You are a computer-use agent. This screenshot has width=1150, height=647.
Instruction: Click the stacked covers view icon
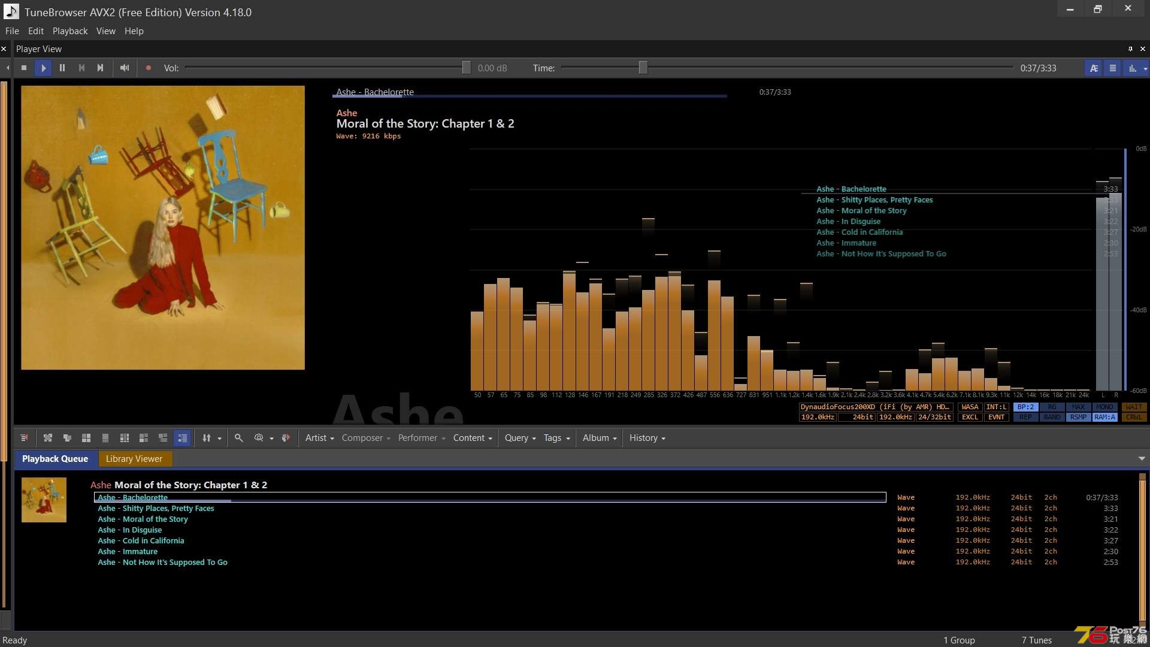[x=67, y=438]
